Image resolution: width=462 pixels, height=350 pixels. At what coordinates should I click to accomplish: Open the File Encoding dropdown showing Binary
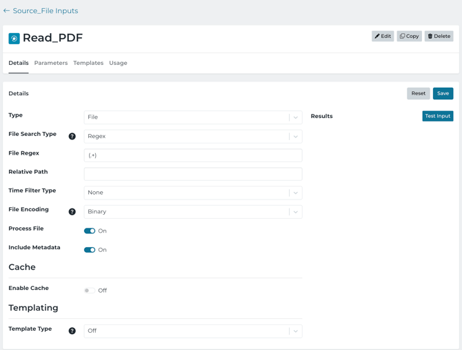193,212
